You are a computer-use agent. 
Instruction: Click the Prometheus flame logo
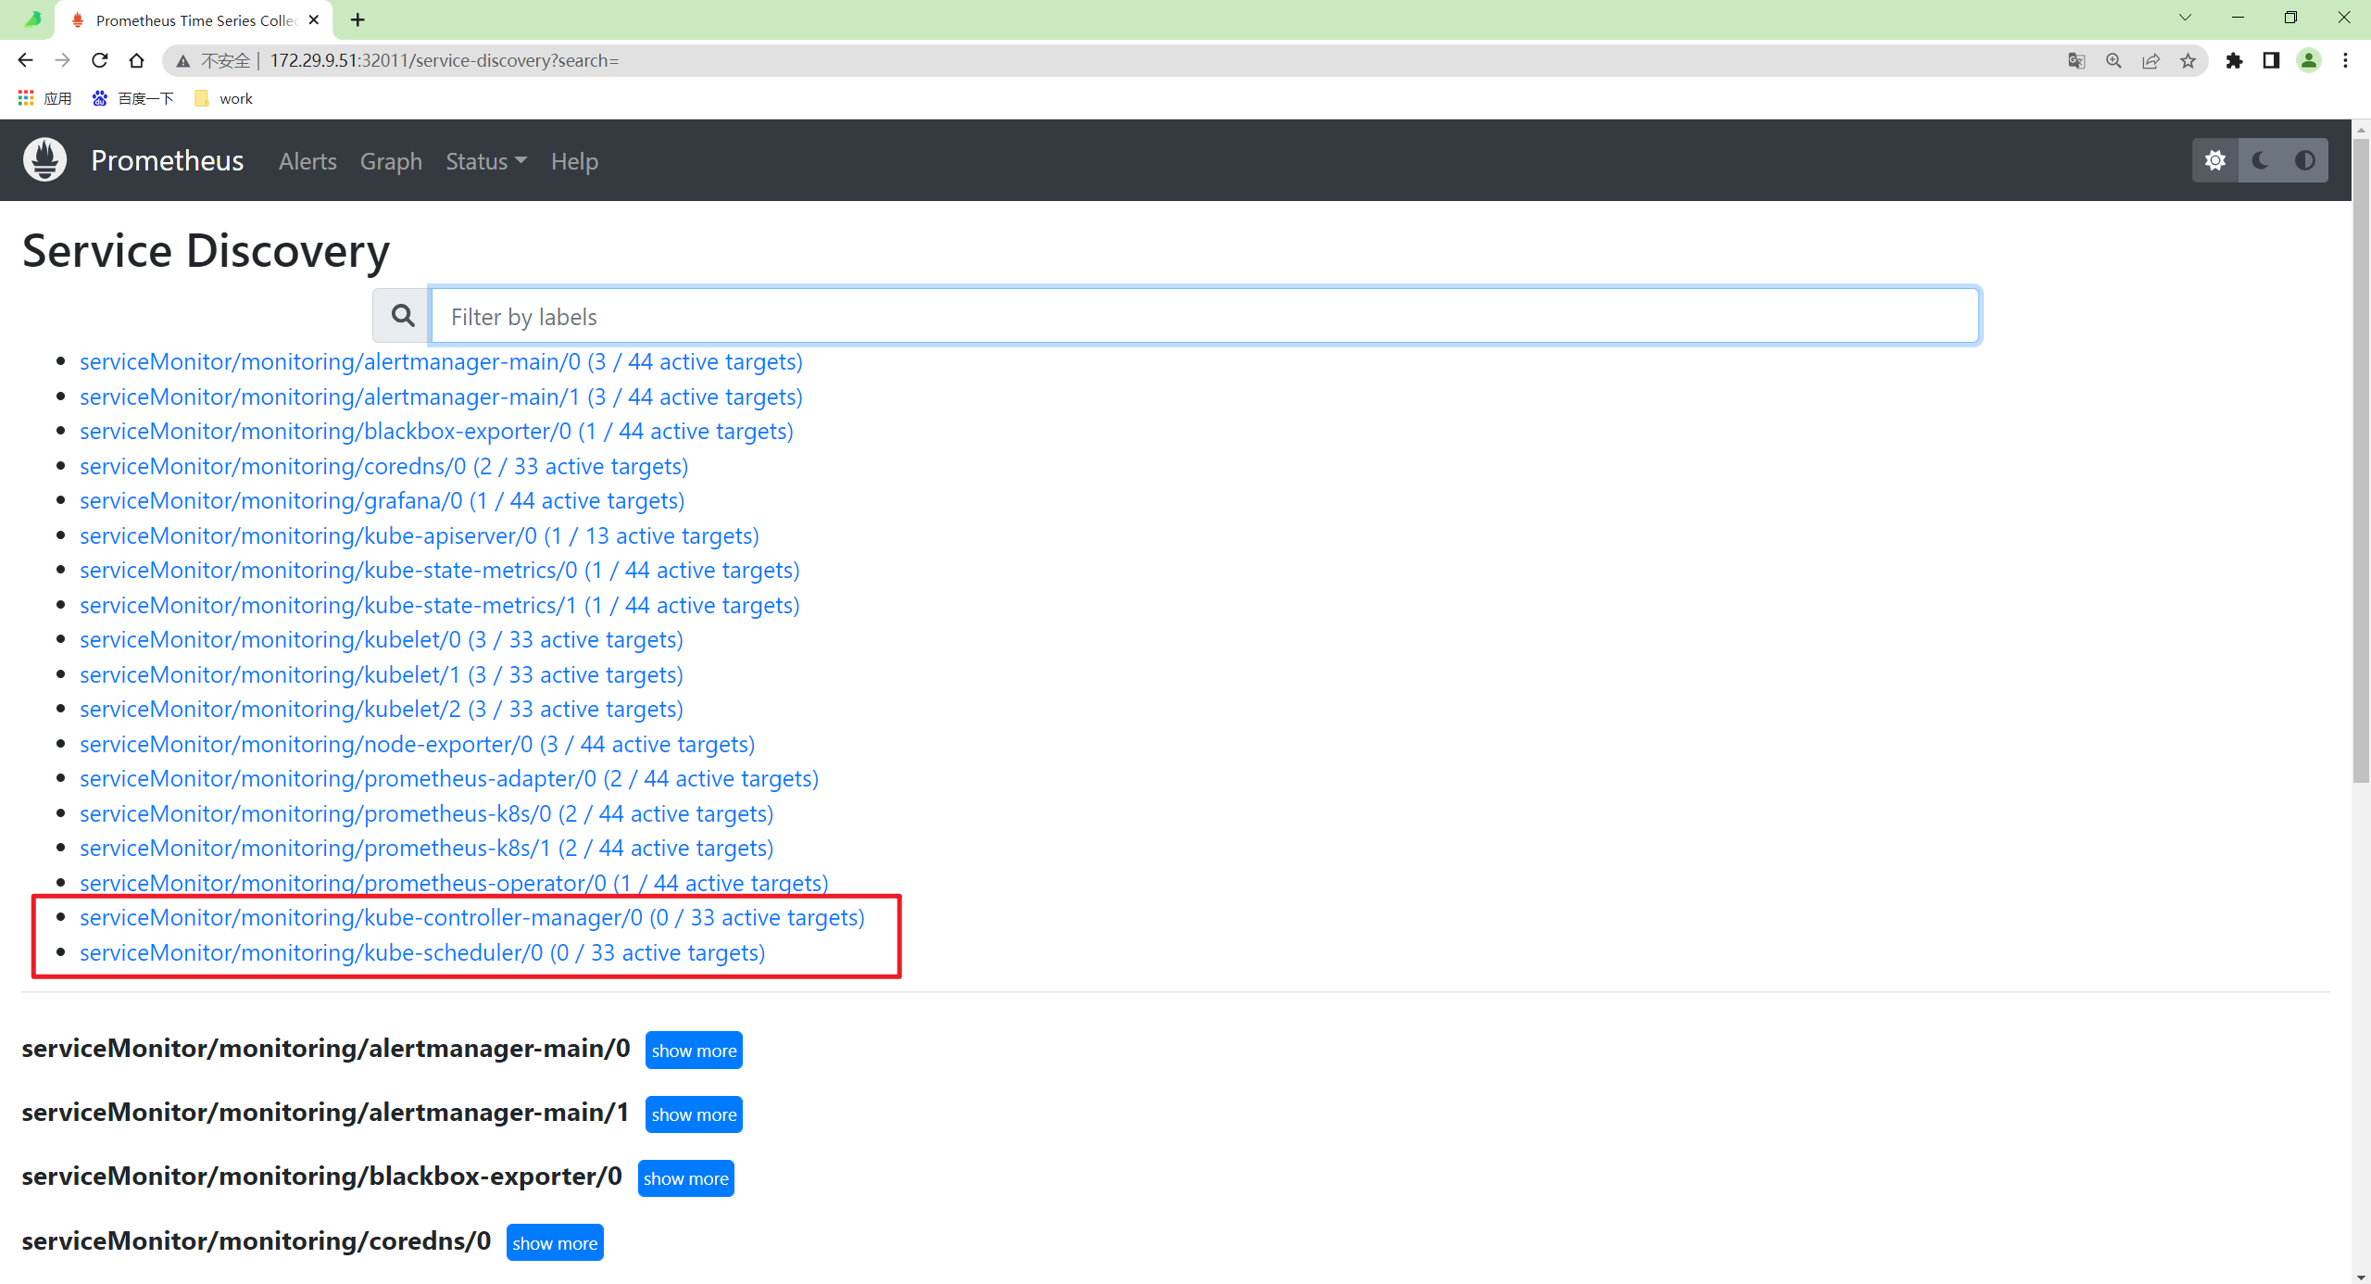[x=44, y=160]
